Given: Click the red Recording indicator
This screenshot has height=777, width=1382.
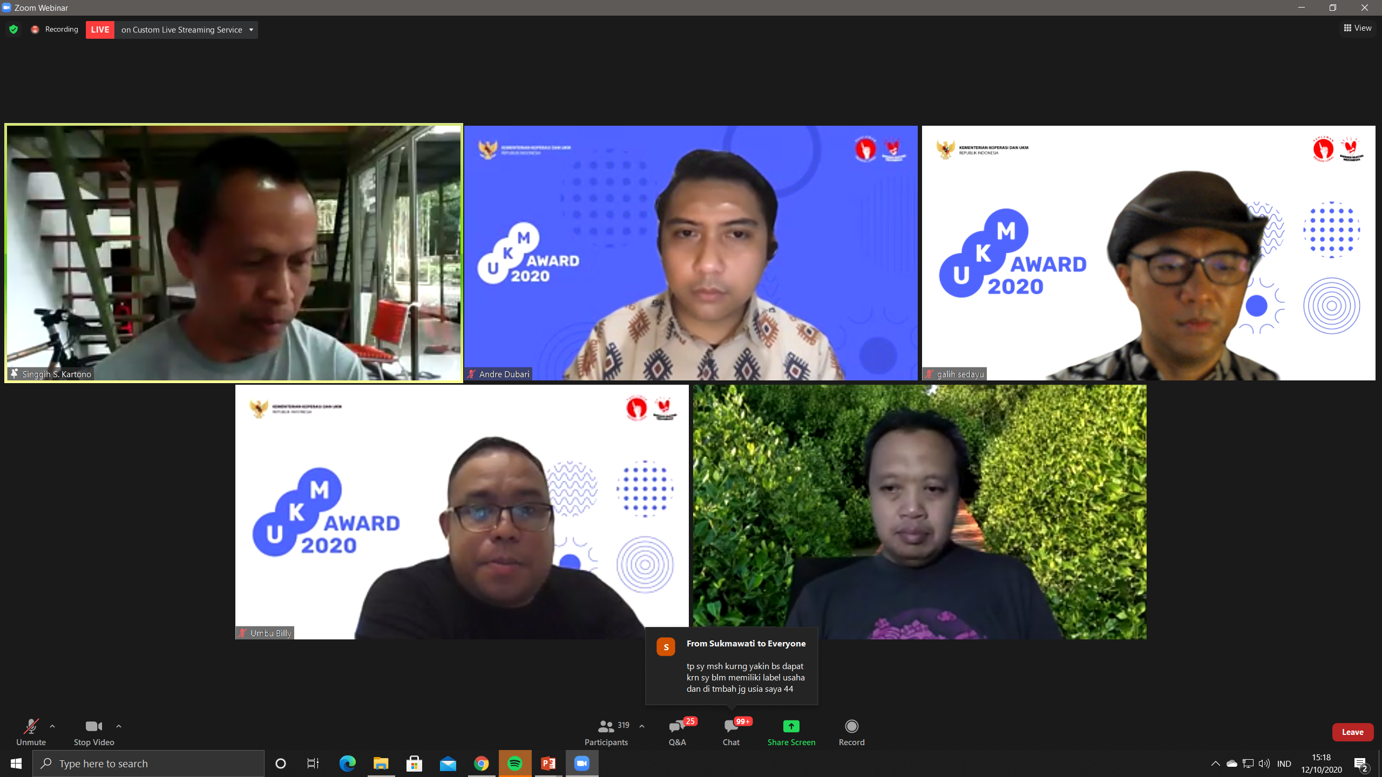Looking at the screenshot, I should pyautogui.click(x=35, y=29).
